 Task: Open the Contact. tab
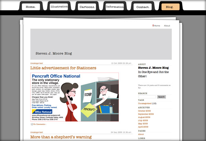pyautogui.click(x=143, y=7)
